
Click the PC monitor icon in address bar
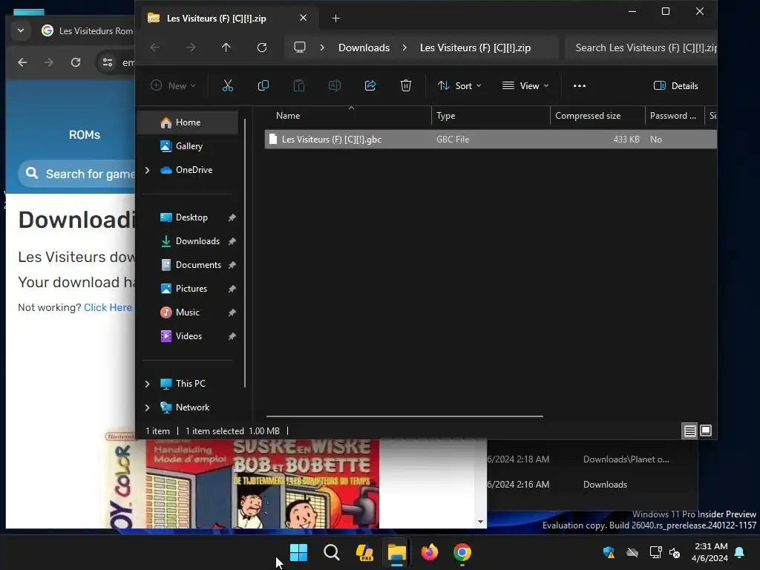point(300,47)
